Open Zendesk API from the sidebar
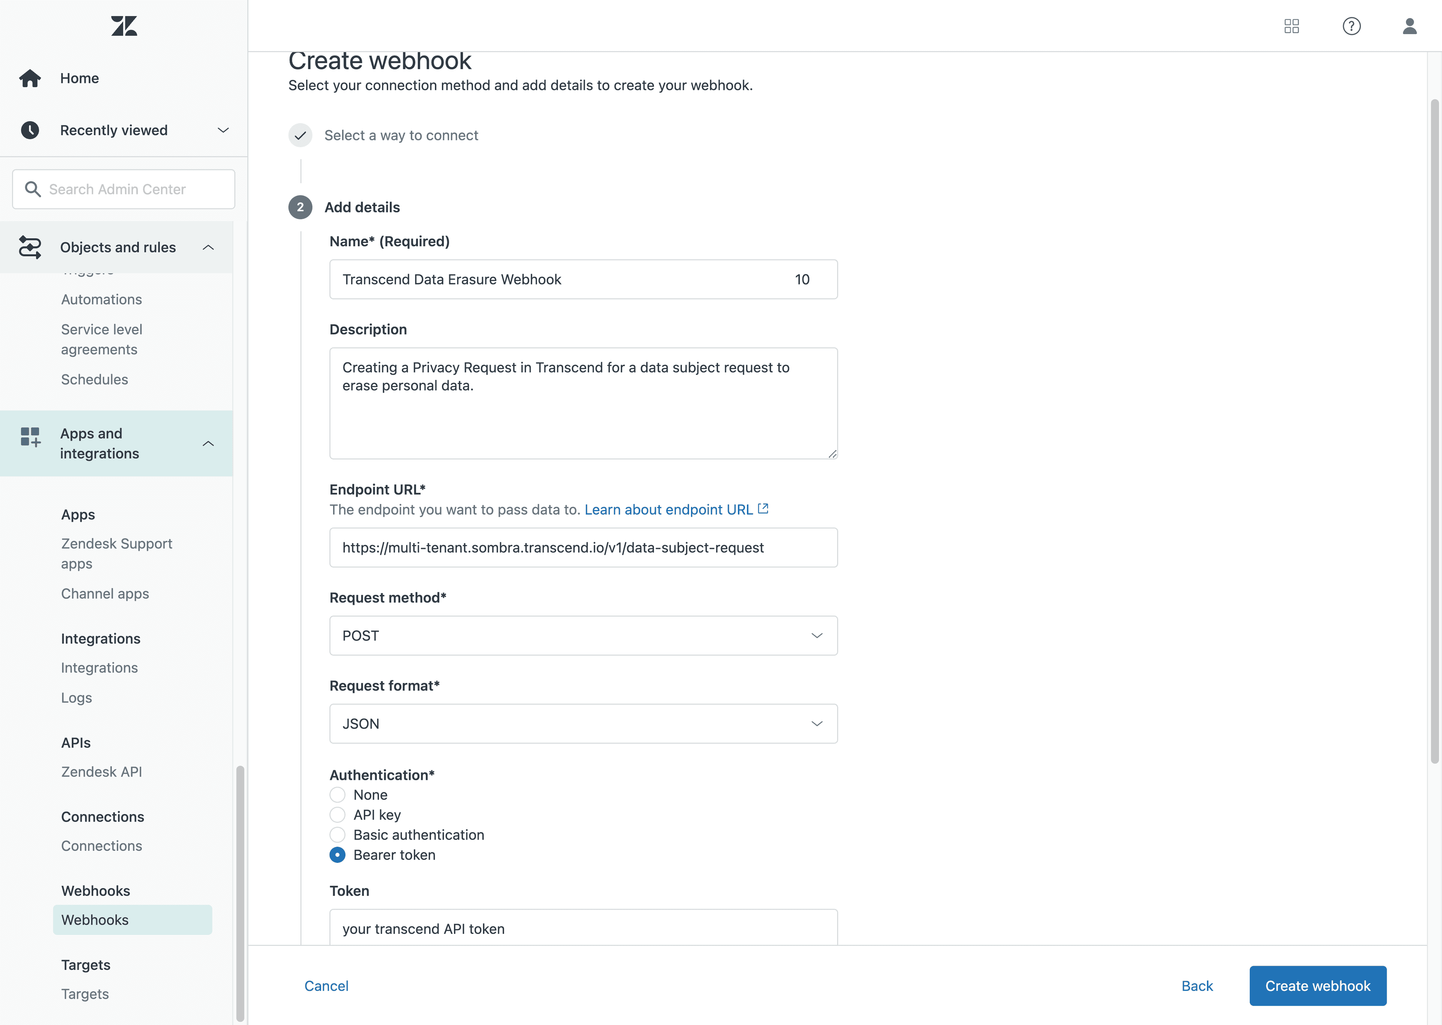 (x=102, y=771)
